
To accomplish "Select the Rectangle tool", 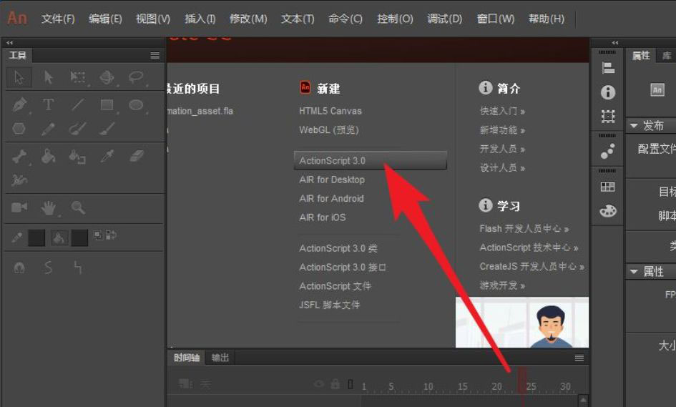I will click(107, 104).
